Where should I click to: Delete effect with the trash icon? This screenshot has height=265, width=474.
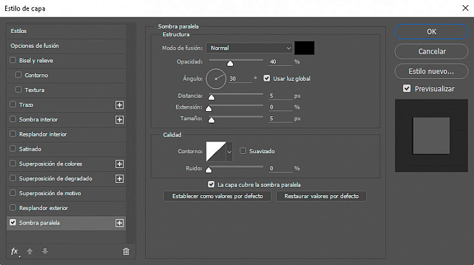[x=126, y=251]
